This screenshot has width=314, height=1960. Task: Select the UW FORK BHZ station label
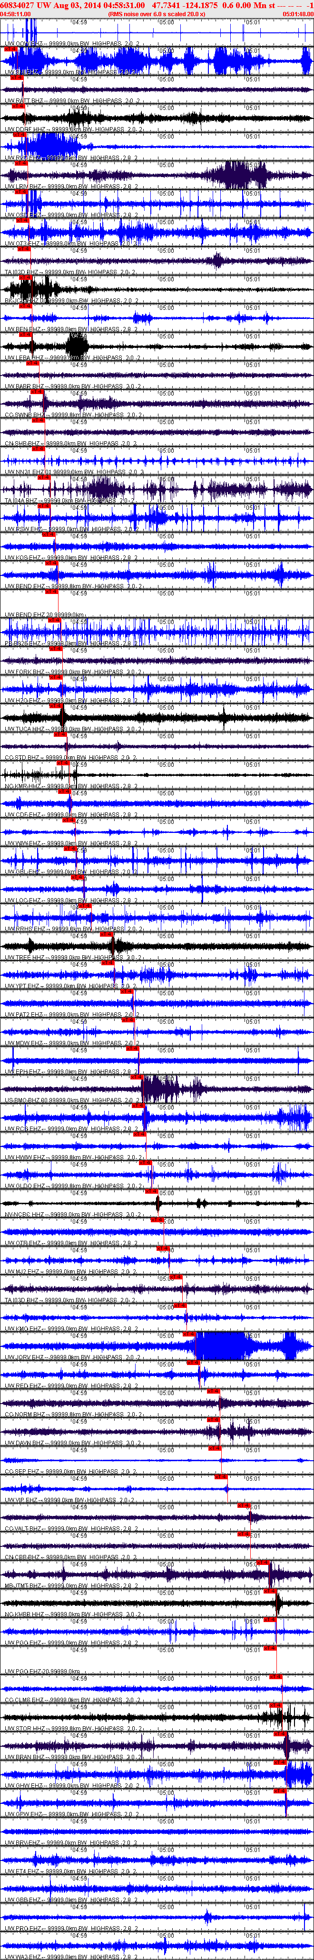[23, 672]
